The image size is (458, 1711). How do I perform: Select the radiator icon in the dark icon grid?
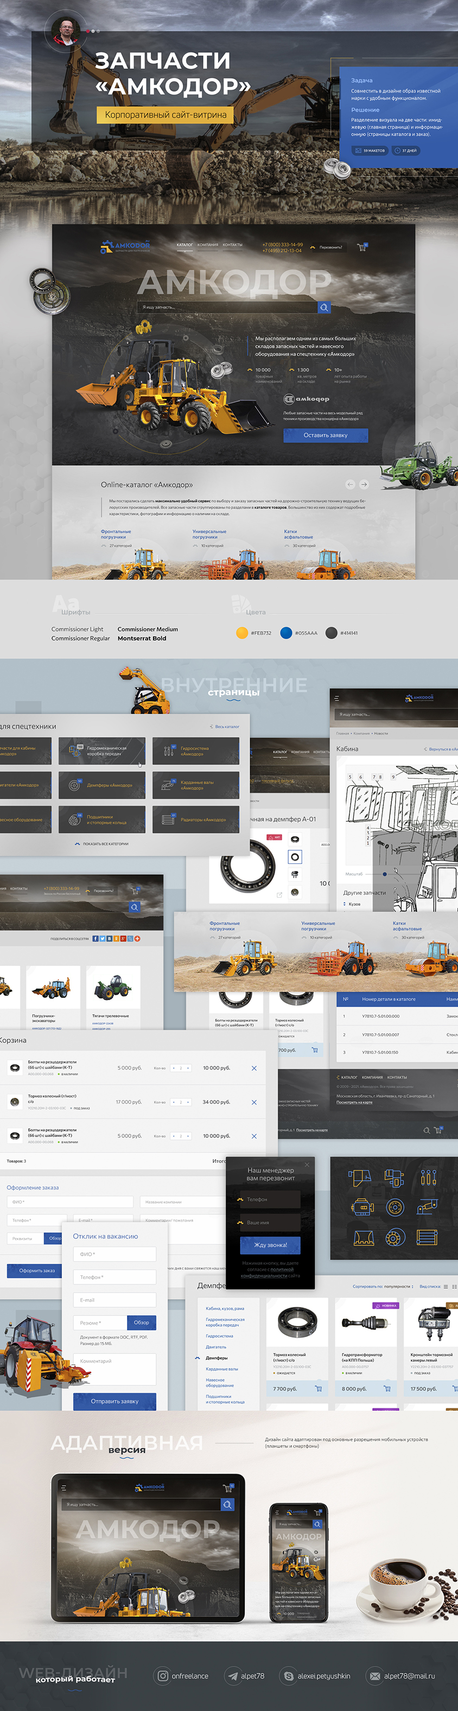pyautogui.click(x=427, y=1237)
